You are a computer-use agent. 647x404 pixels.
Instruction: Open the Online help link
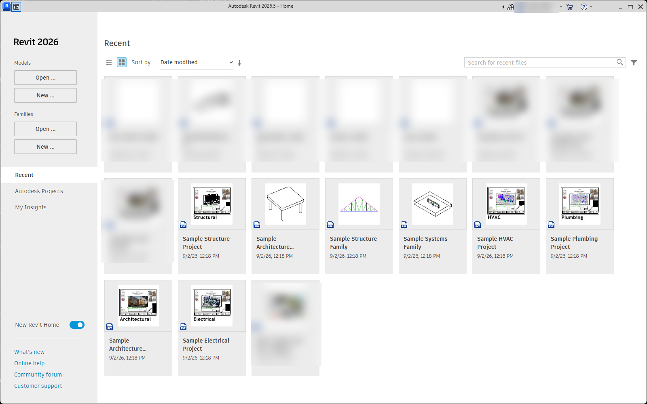(30, 363)
